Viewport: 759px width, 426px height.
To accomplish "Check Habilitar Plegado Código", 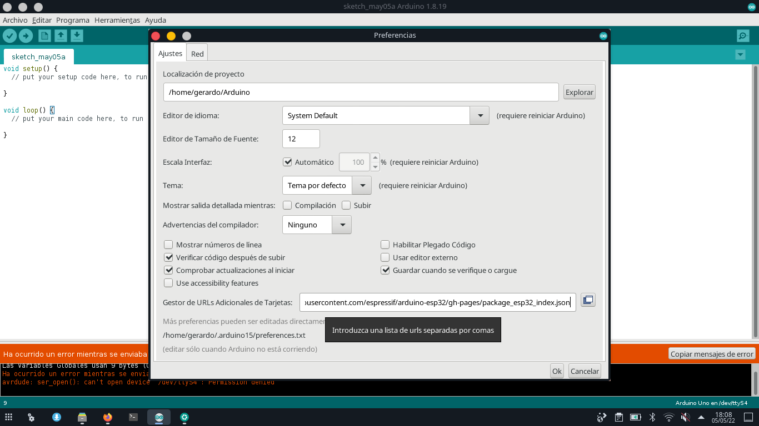I will click(x=385, y=245).
